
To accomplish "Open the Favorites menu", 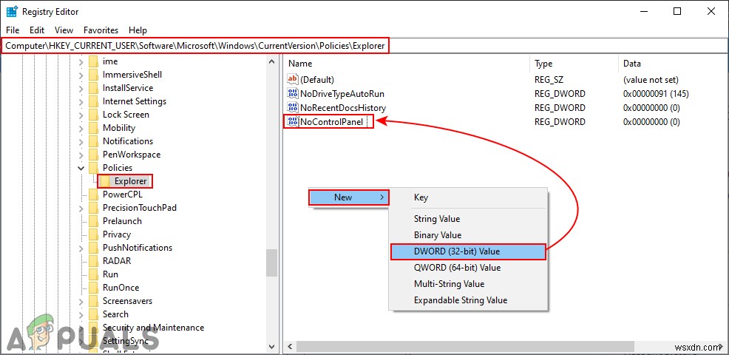I will [x=101, y=30].
